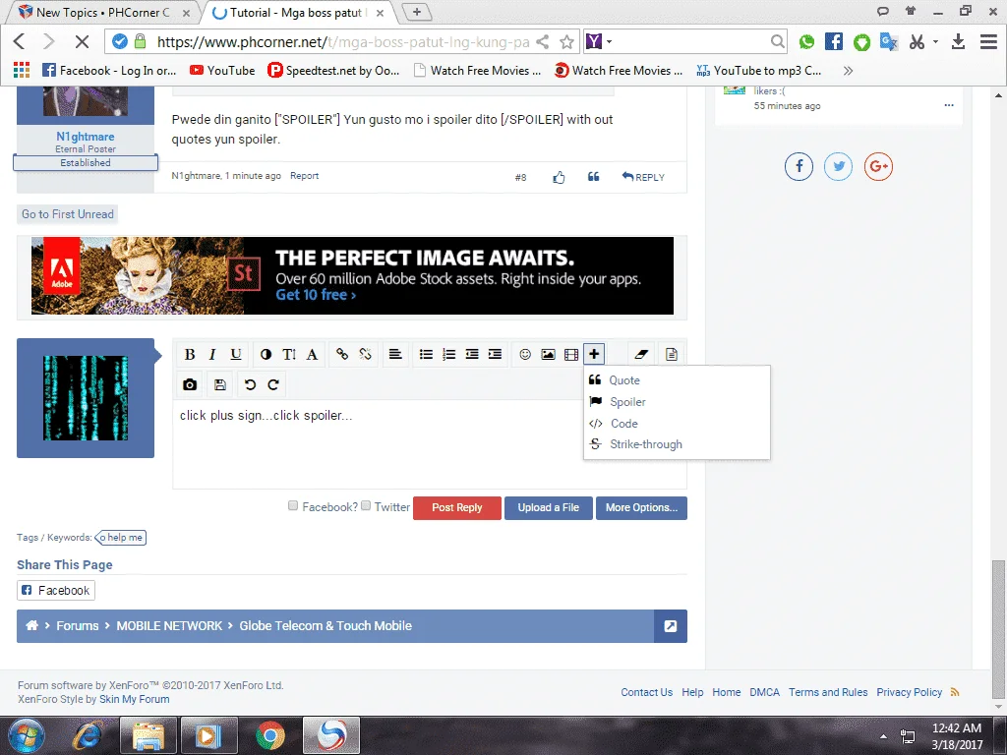The width and height of the screenshot is (1007, 755).
Task: Open font family option in editor
Action: pos(312,354)
